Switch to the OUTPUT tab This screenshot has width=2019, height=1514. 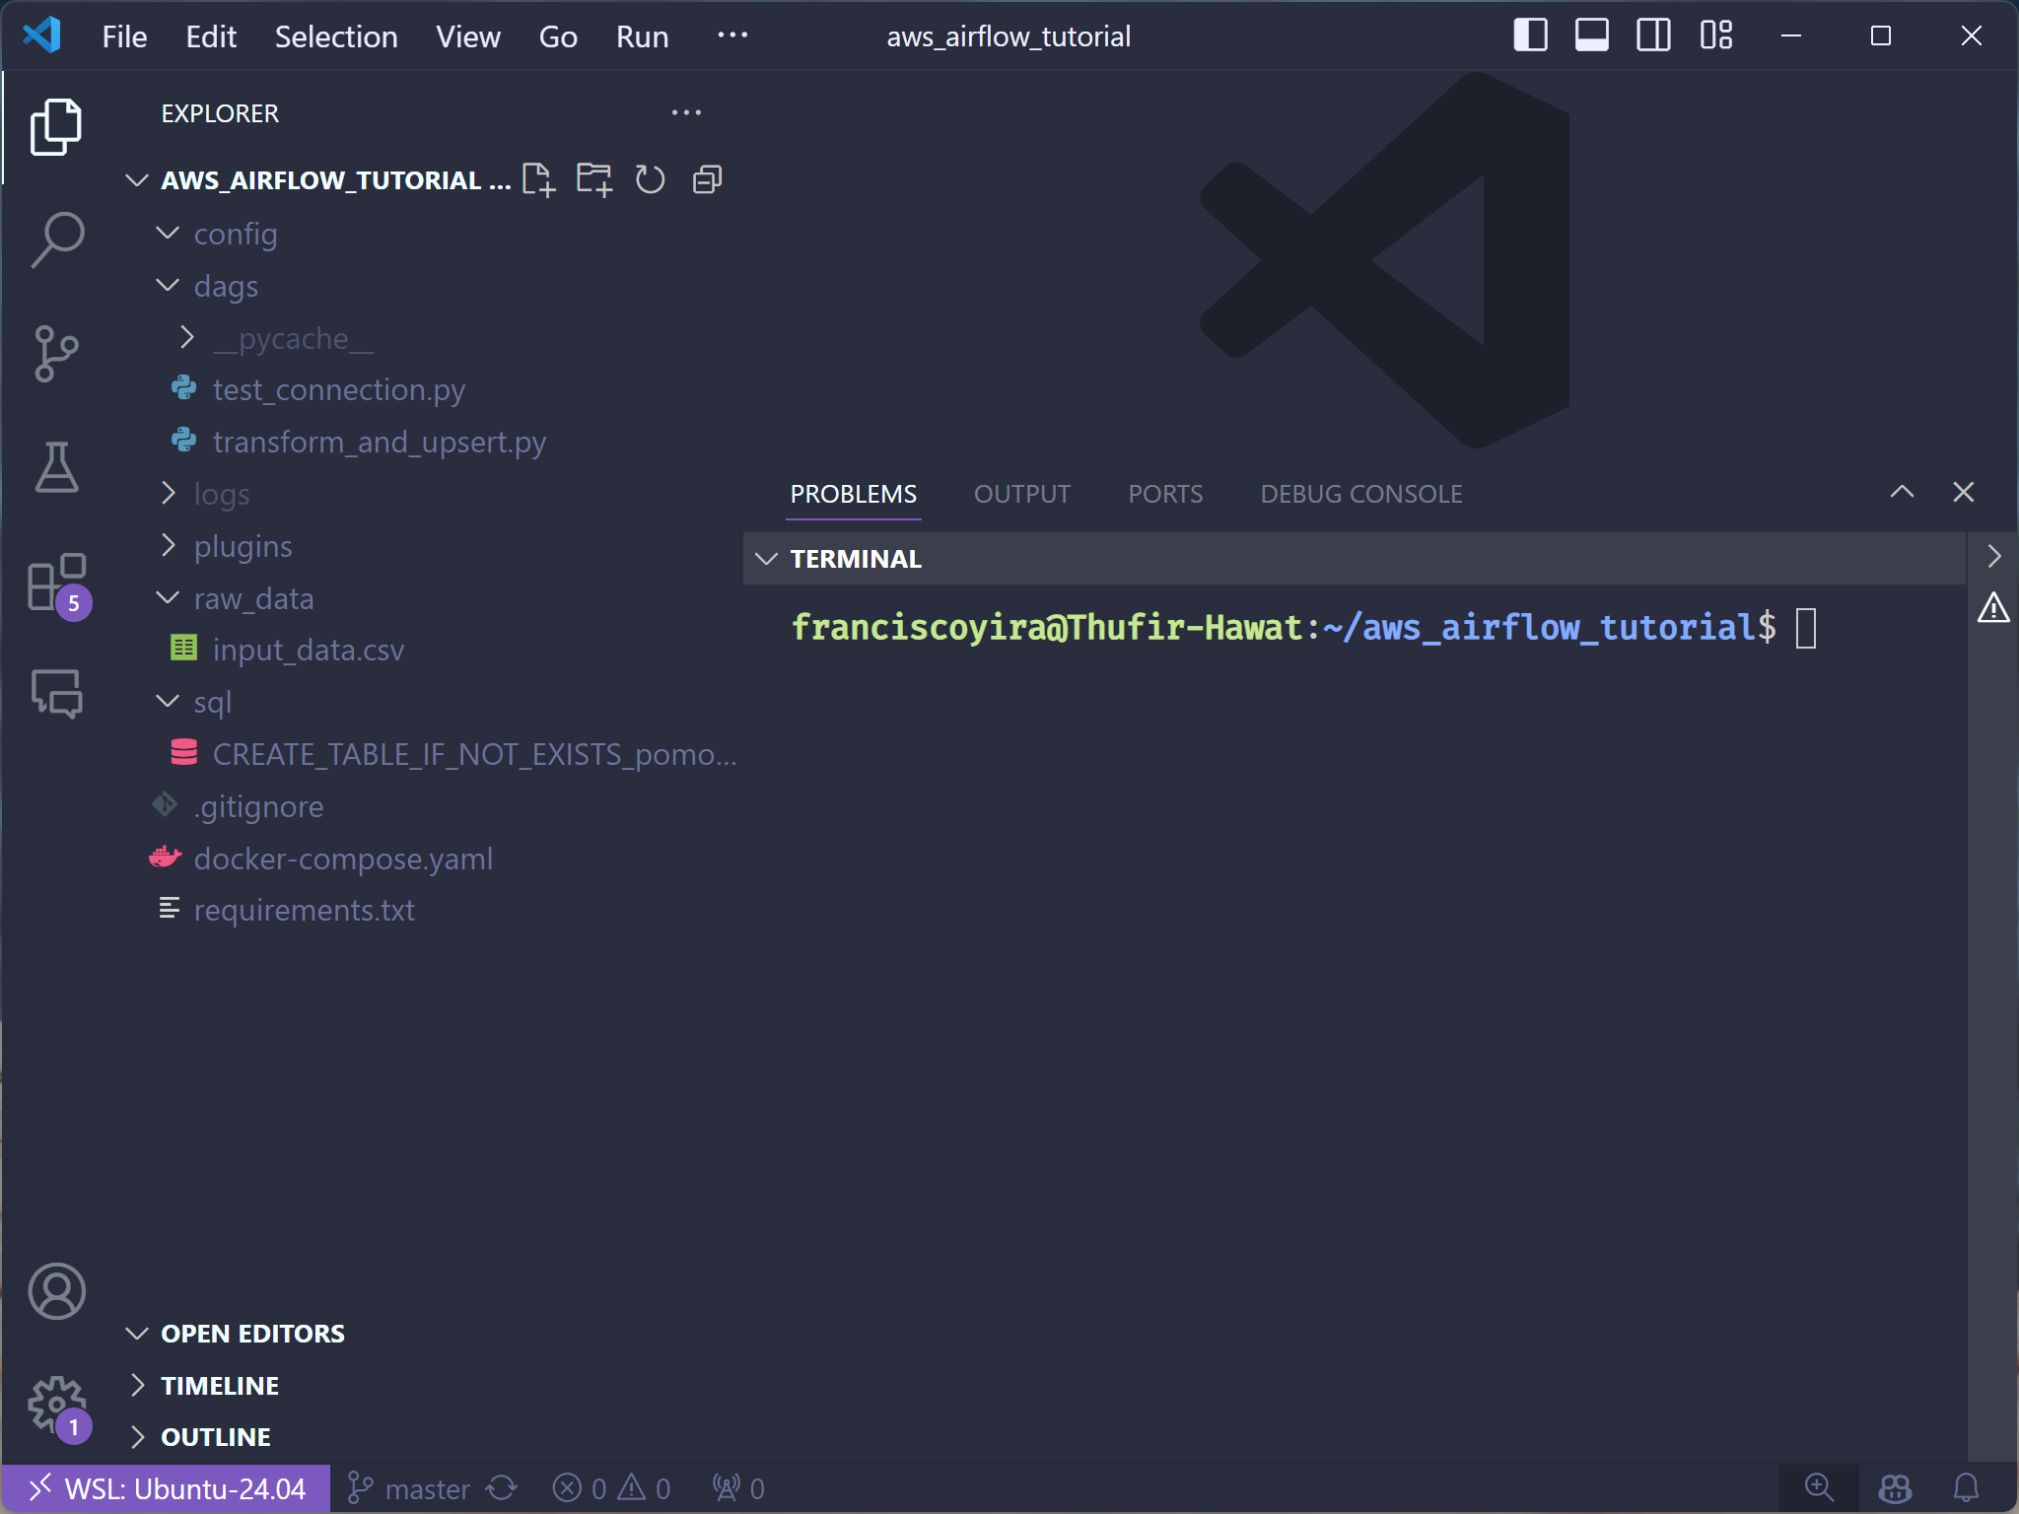1020,493
